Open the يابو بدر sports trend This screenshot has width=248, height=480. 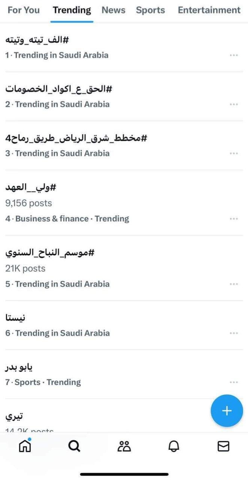(19, 367)
